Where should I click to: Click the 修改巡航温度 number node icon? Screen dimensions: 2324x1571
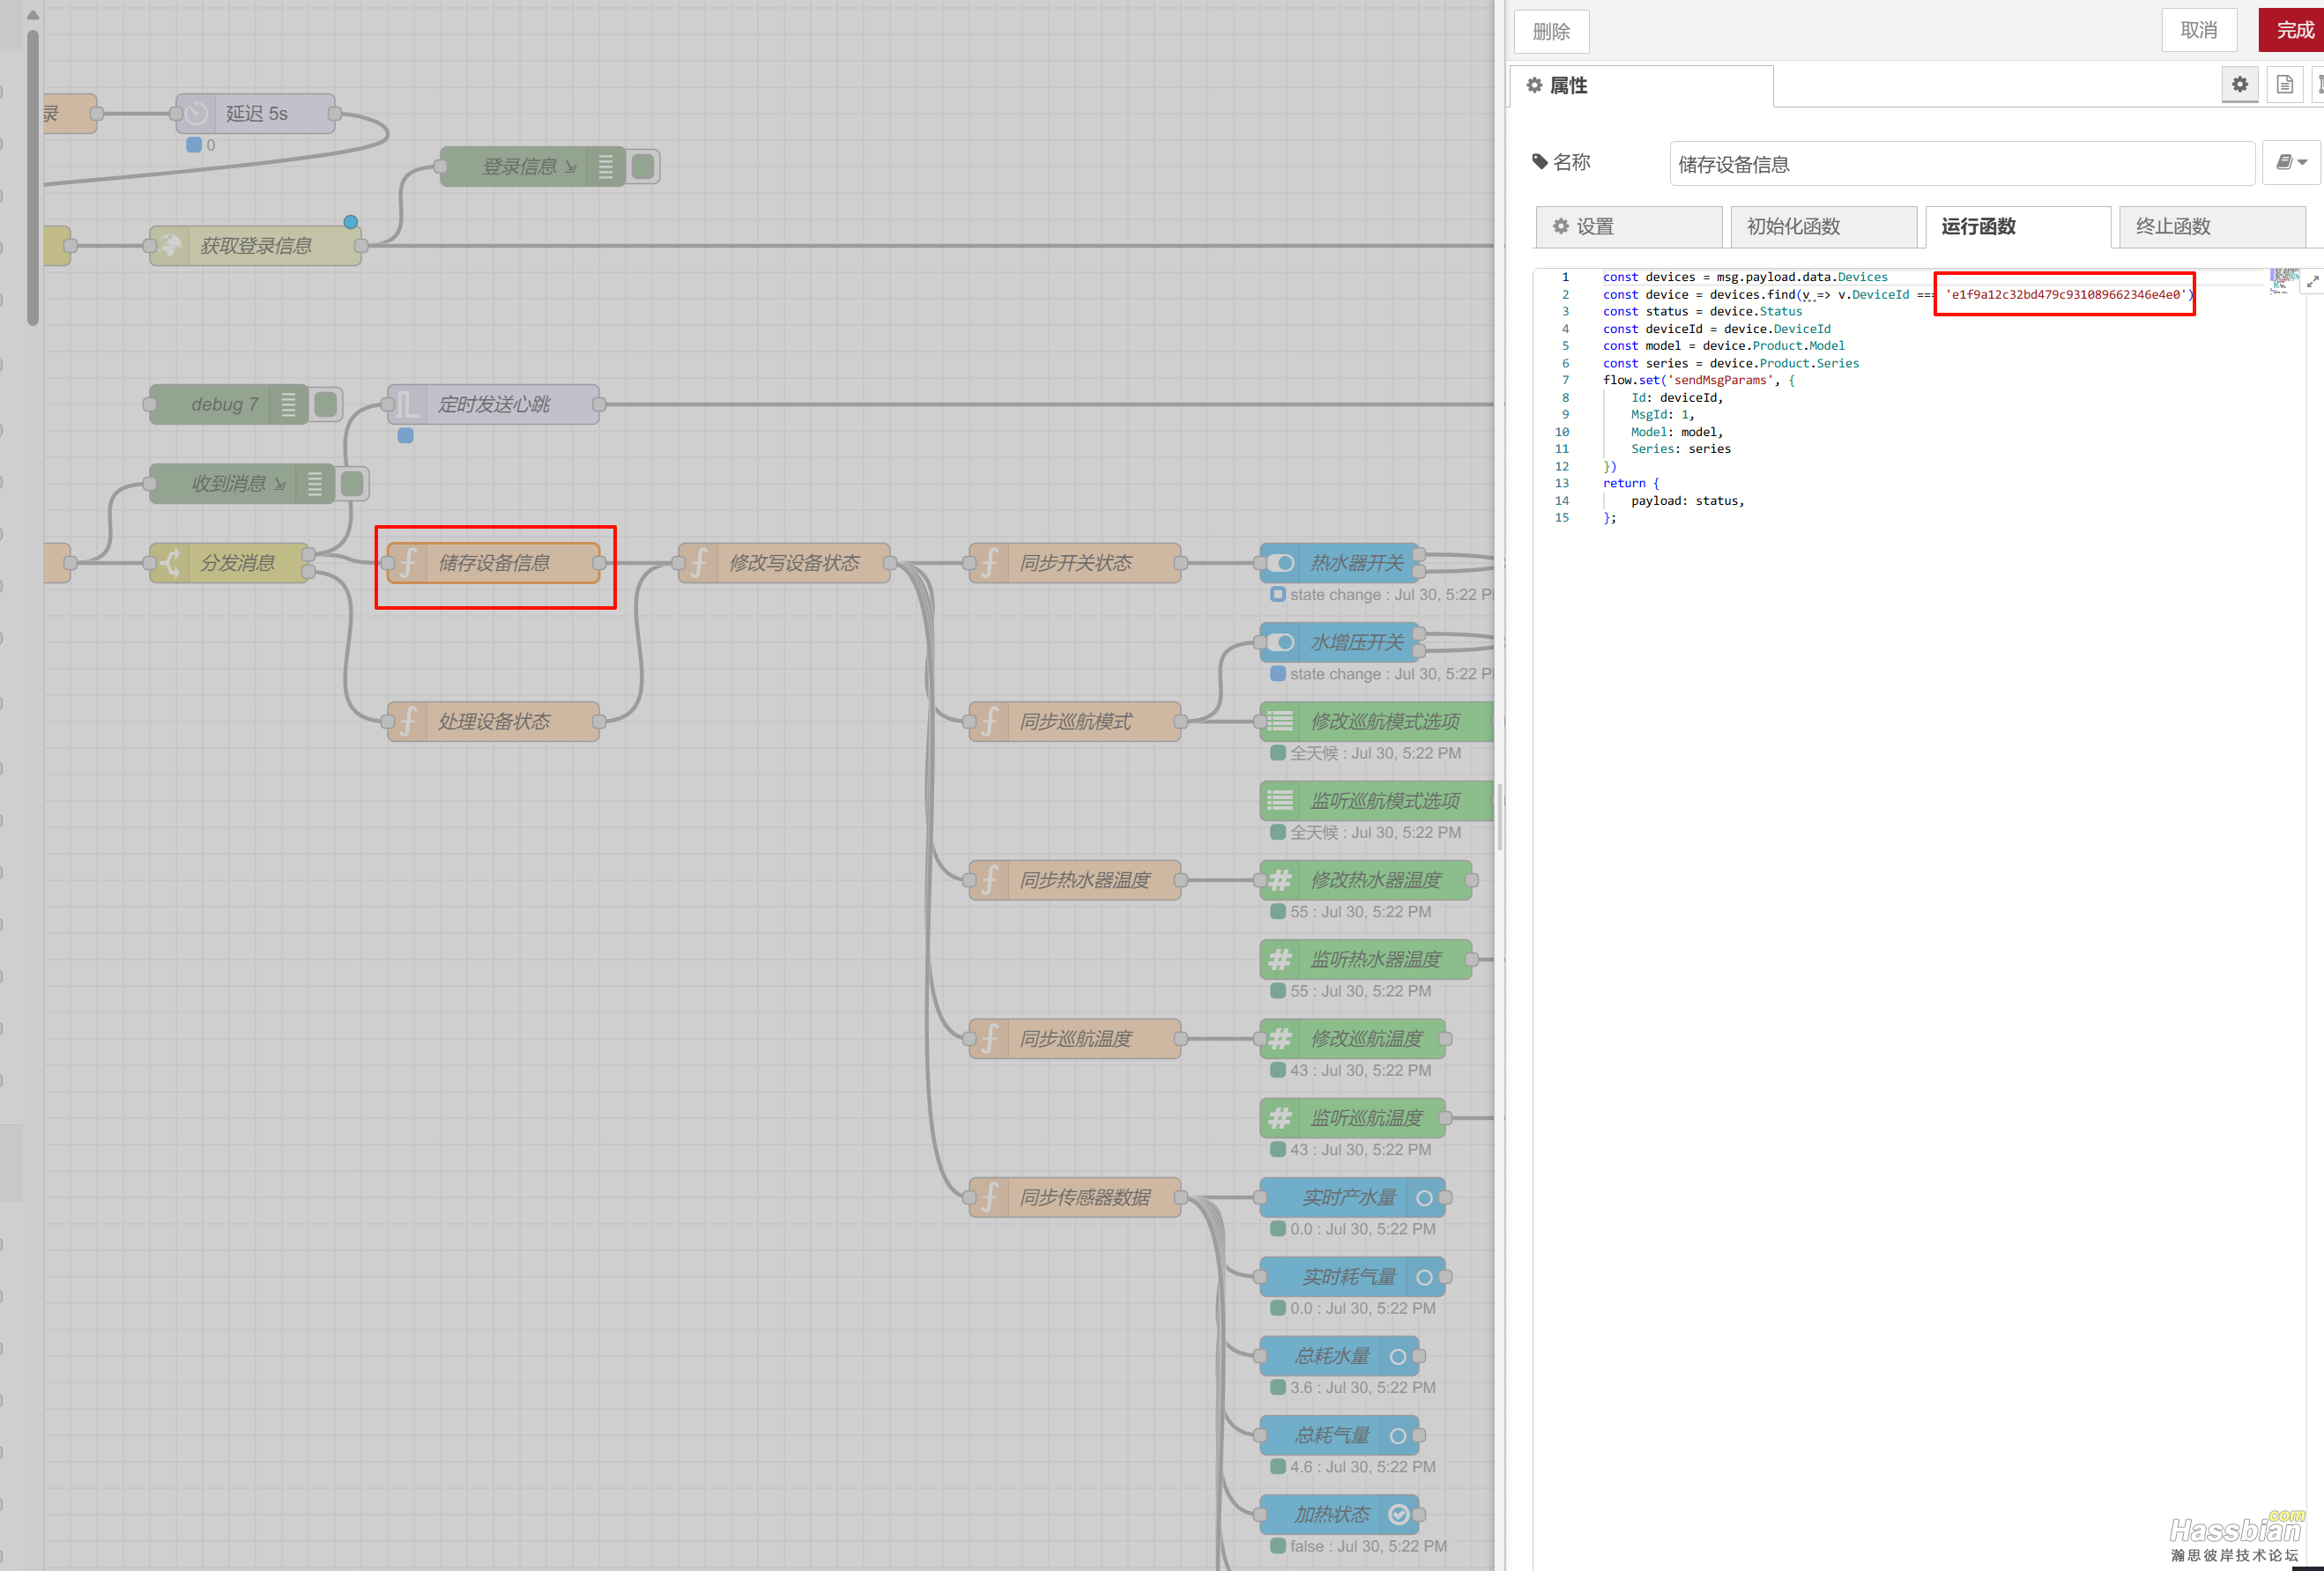[1281, 1038]
